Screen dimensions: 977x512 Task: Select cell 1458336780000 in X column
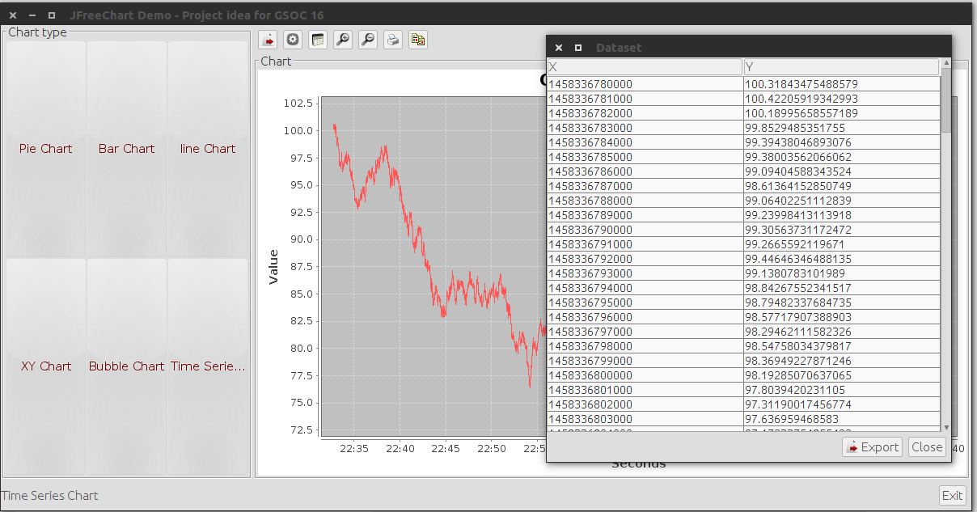pos(645,84)
